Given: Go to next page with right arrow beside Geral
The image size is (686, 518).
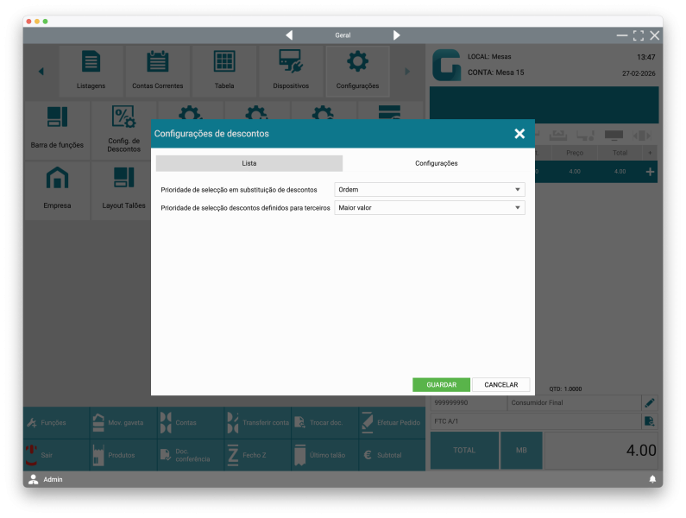Looking at the screenshot, I should tap(397, 35).
